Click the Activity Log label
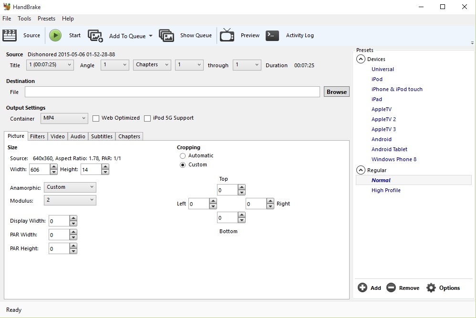The width and height of the screenshot is (476, 318). (x=300, y=35)
